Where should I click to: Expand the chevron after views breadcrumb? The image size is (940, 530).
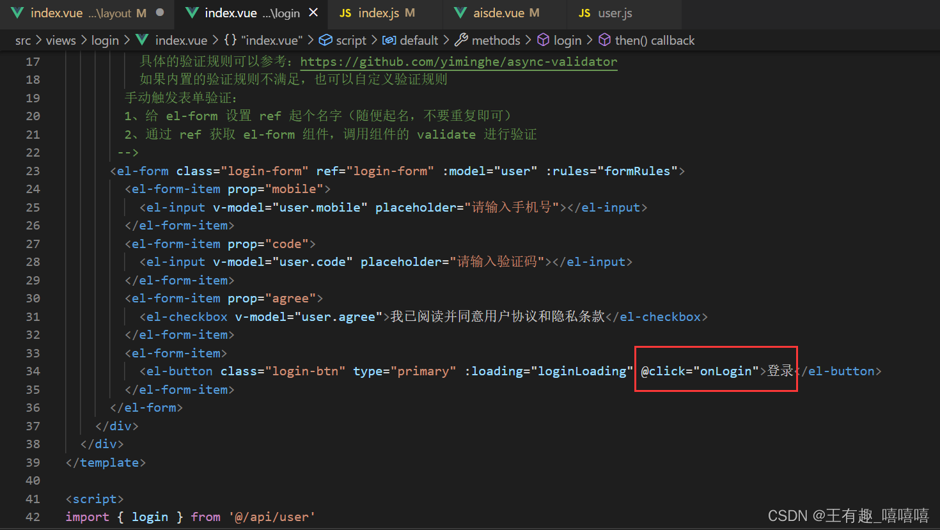point(84,40)
